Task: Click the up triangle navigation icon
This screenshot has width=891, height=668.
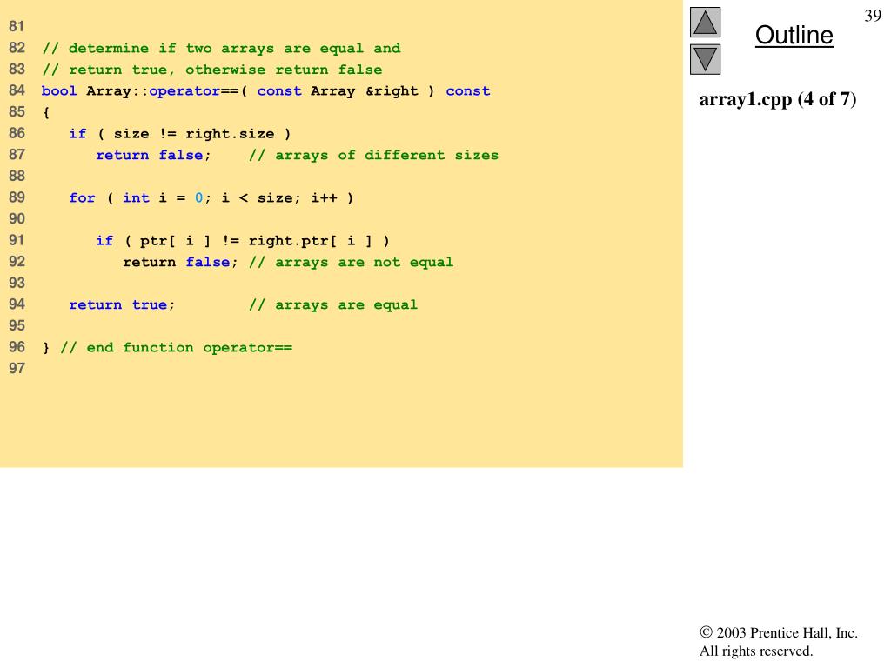Action: coord(705,22)
